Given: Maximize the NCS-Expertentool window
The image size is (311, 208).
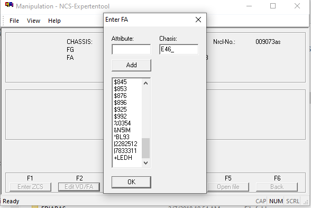Looking at the screenshot, I should [x=273, y=6].
